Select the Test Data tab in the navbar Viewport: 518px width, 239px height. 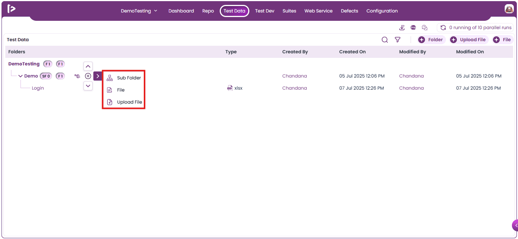(235, 11)
